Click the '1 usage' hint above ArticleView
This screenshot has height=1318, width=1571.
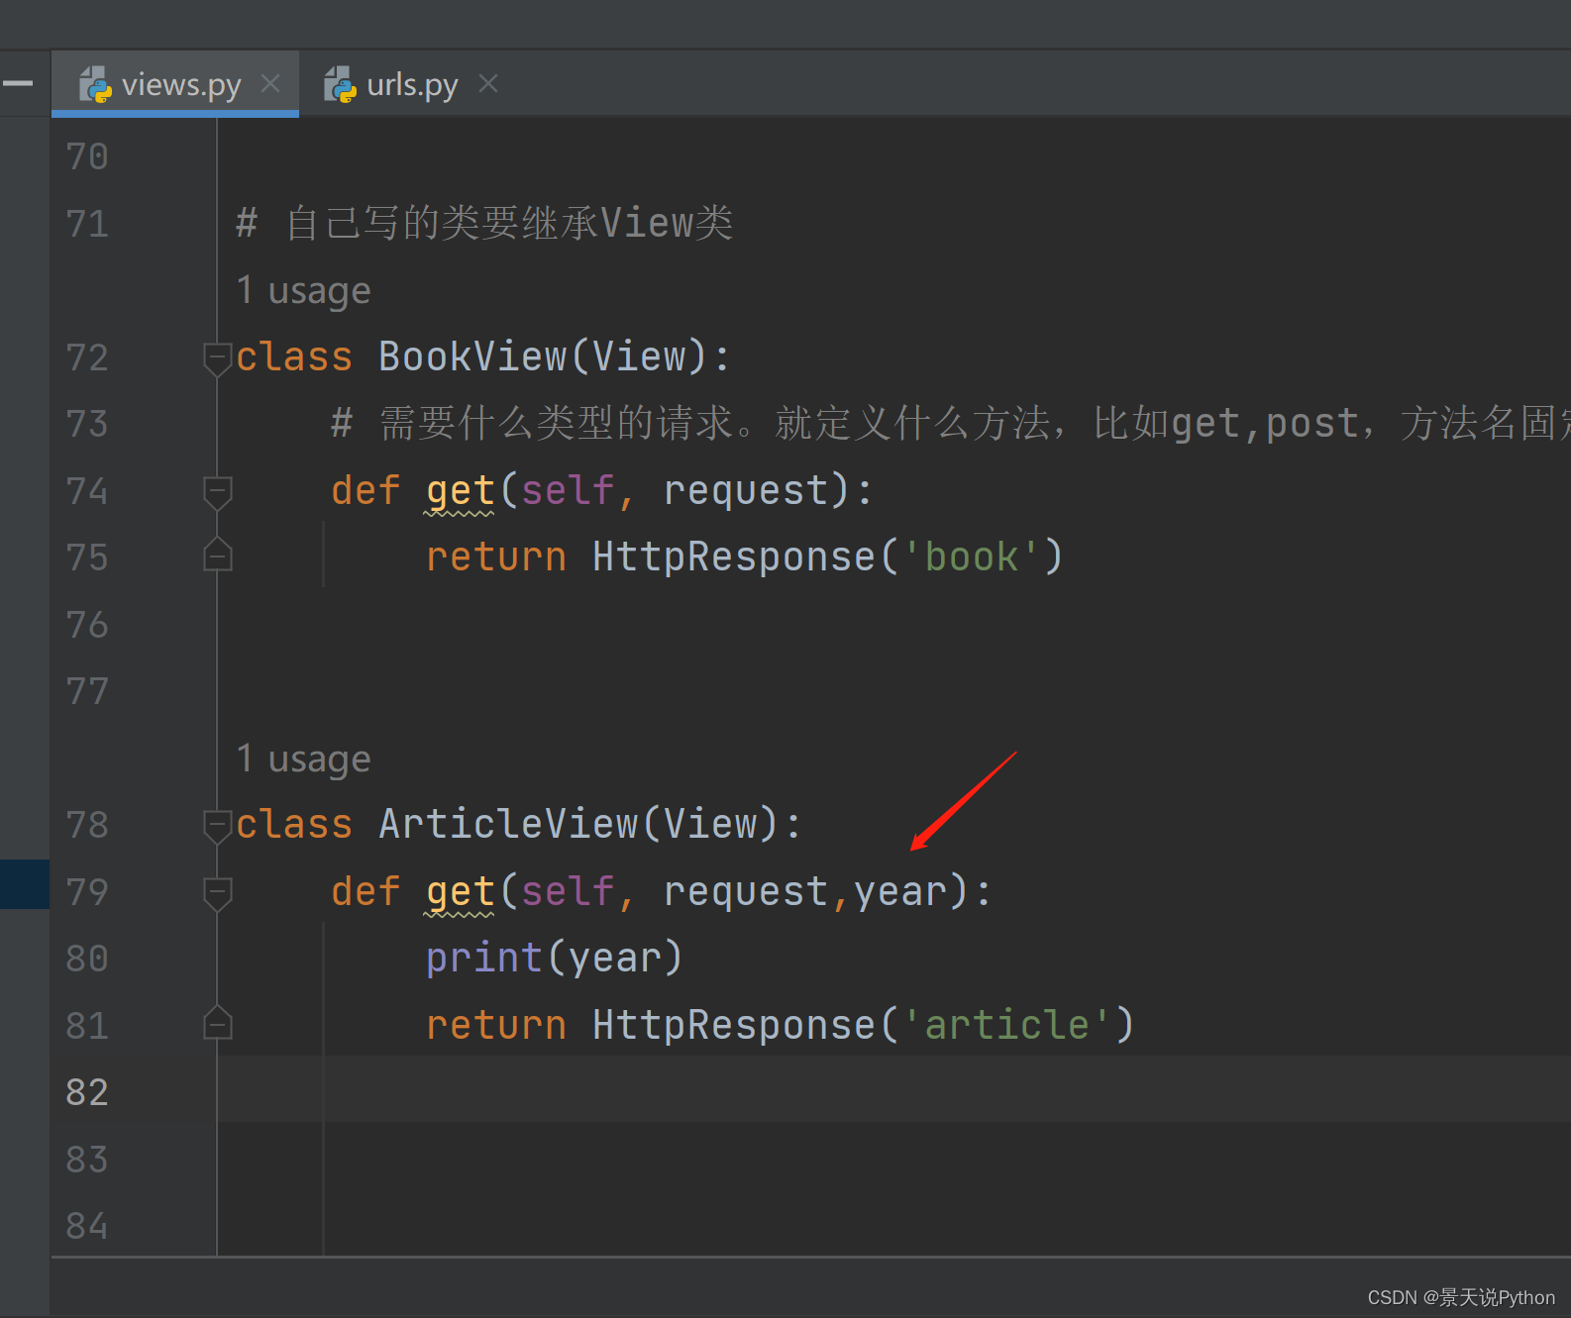pos(303,760)
